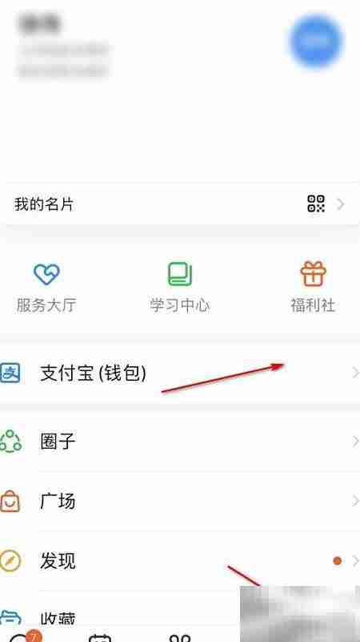
Task: Select the 支付宝 (钱包) menu entry
Action: tap(180, 373)
